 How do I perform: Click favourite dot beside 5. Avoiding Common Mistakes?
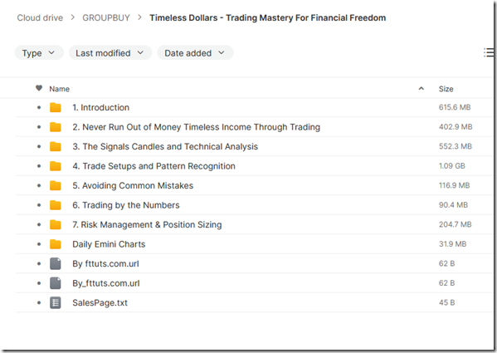(x=39, y=185)
